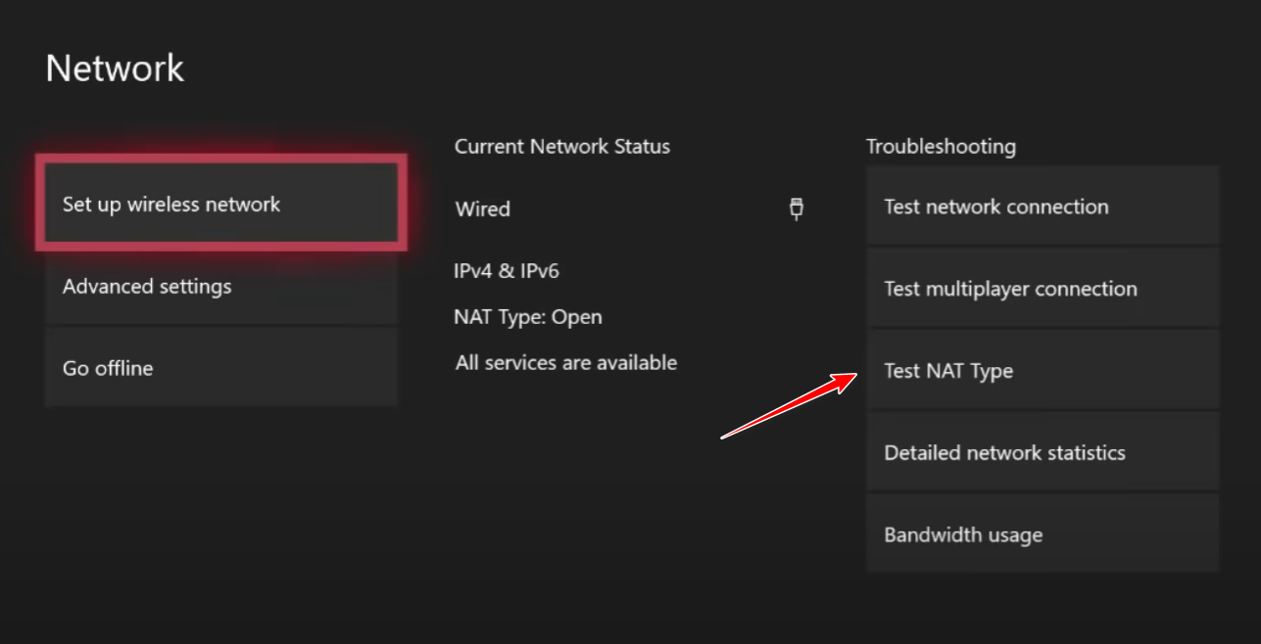Open Advanced settings
The image size is (1261, 644).
tap(220, 287)
